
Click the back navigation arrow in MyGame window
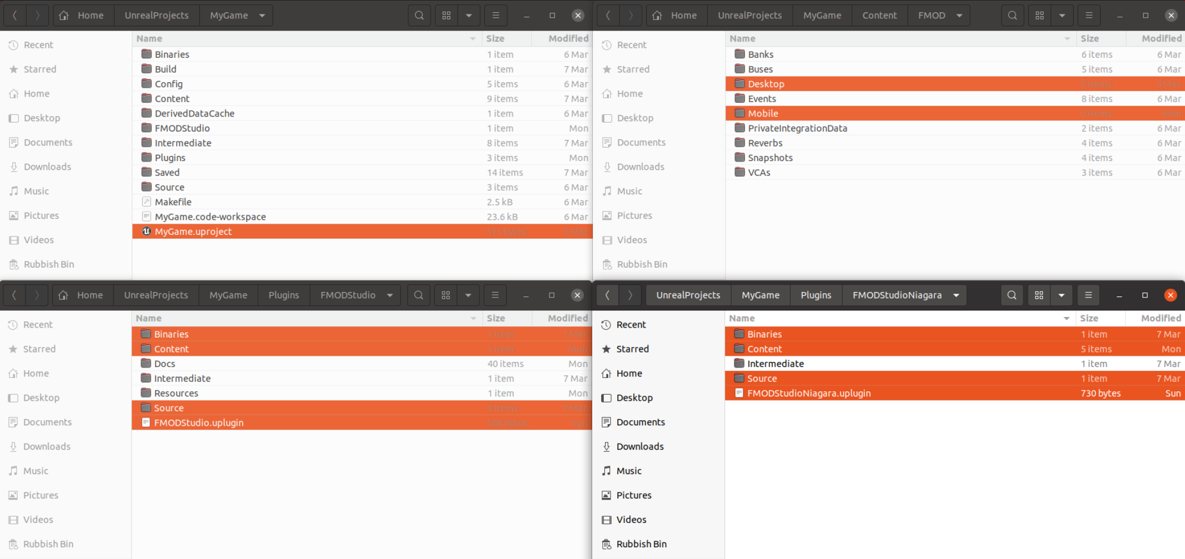click(15, 15)
